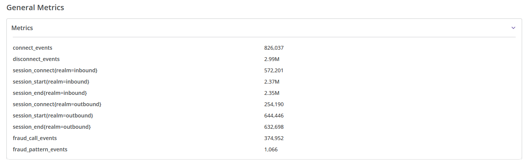
Task: Click the session_end{realm=outbound} label
Action: tap(52, 127)
